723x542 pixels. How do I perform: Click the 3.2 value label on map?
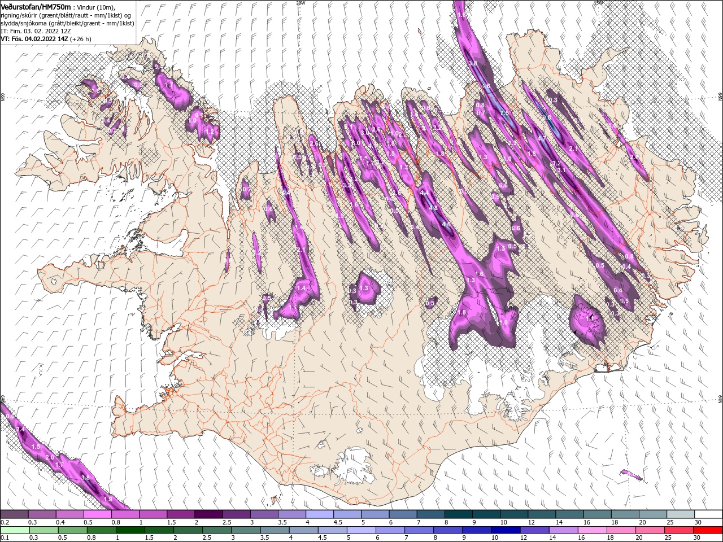tap(556, 163)
